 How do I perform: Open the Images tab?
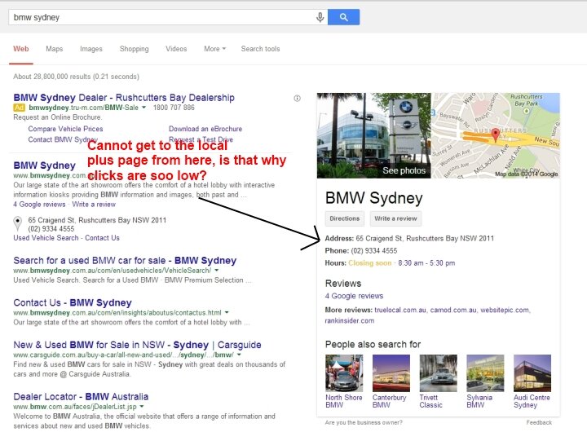click(91, 49)
